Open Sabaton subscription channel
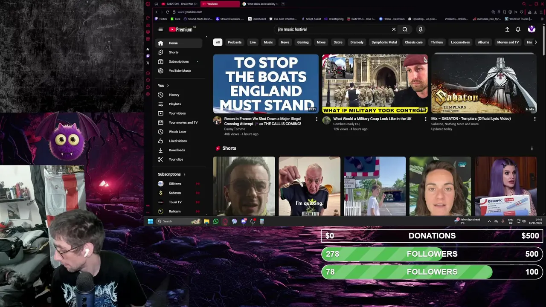Viewport: 546px width, 307px height. [x=178, y=193]
